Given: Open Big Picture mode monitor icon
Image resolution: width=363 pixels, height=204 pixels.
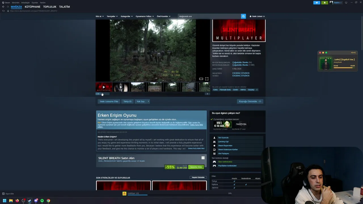Looking at the screenshot, I should click(346, 3).
